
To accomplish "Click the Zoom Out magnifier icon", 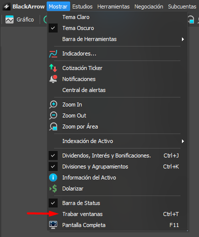I will pos(53,115).
